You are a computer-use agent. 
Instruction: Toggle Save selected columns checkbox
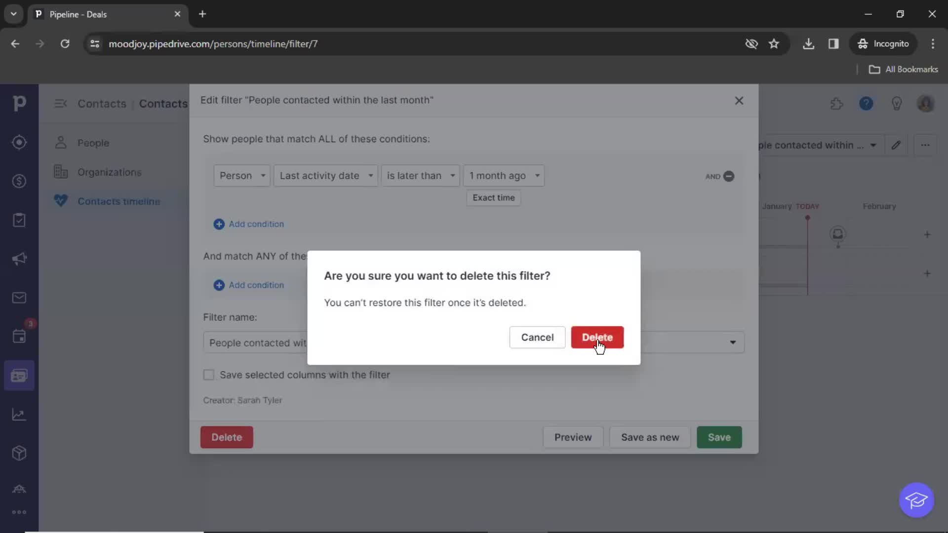tap(209, 375)
